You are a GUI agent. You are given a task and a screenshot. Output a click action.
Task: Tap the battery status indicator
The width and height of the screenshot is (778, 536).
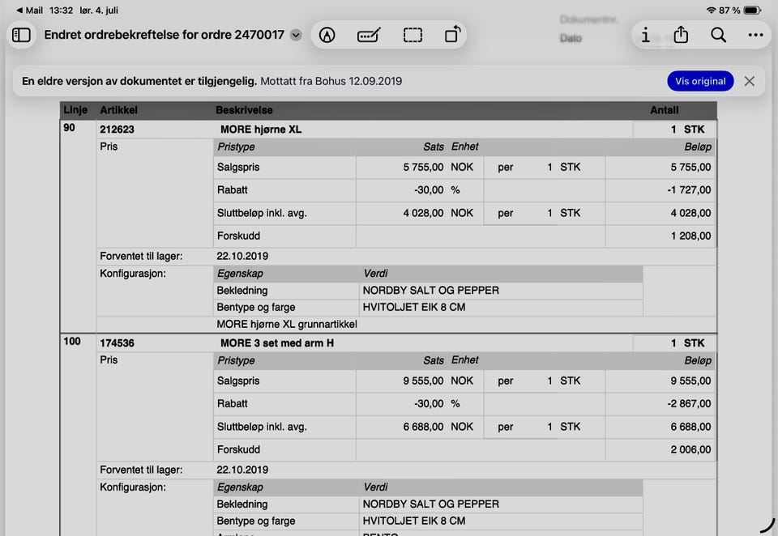(752, 11)
